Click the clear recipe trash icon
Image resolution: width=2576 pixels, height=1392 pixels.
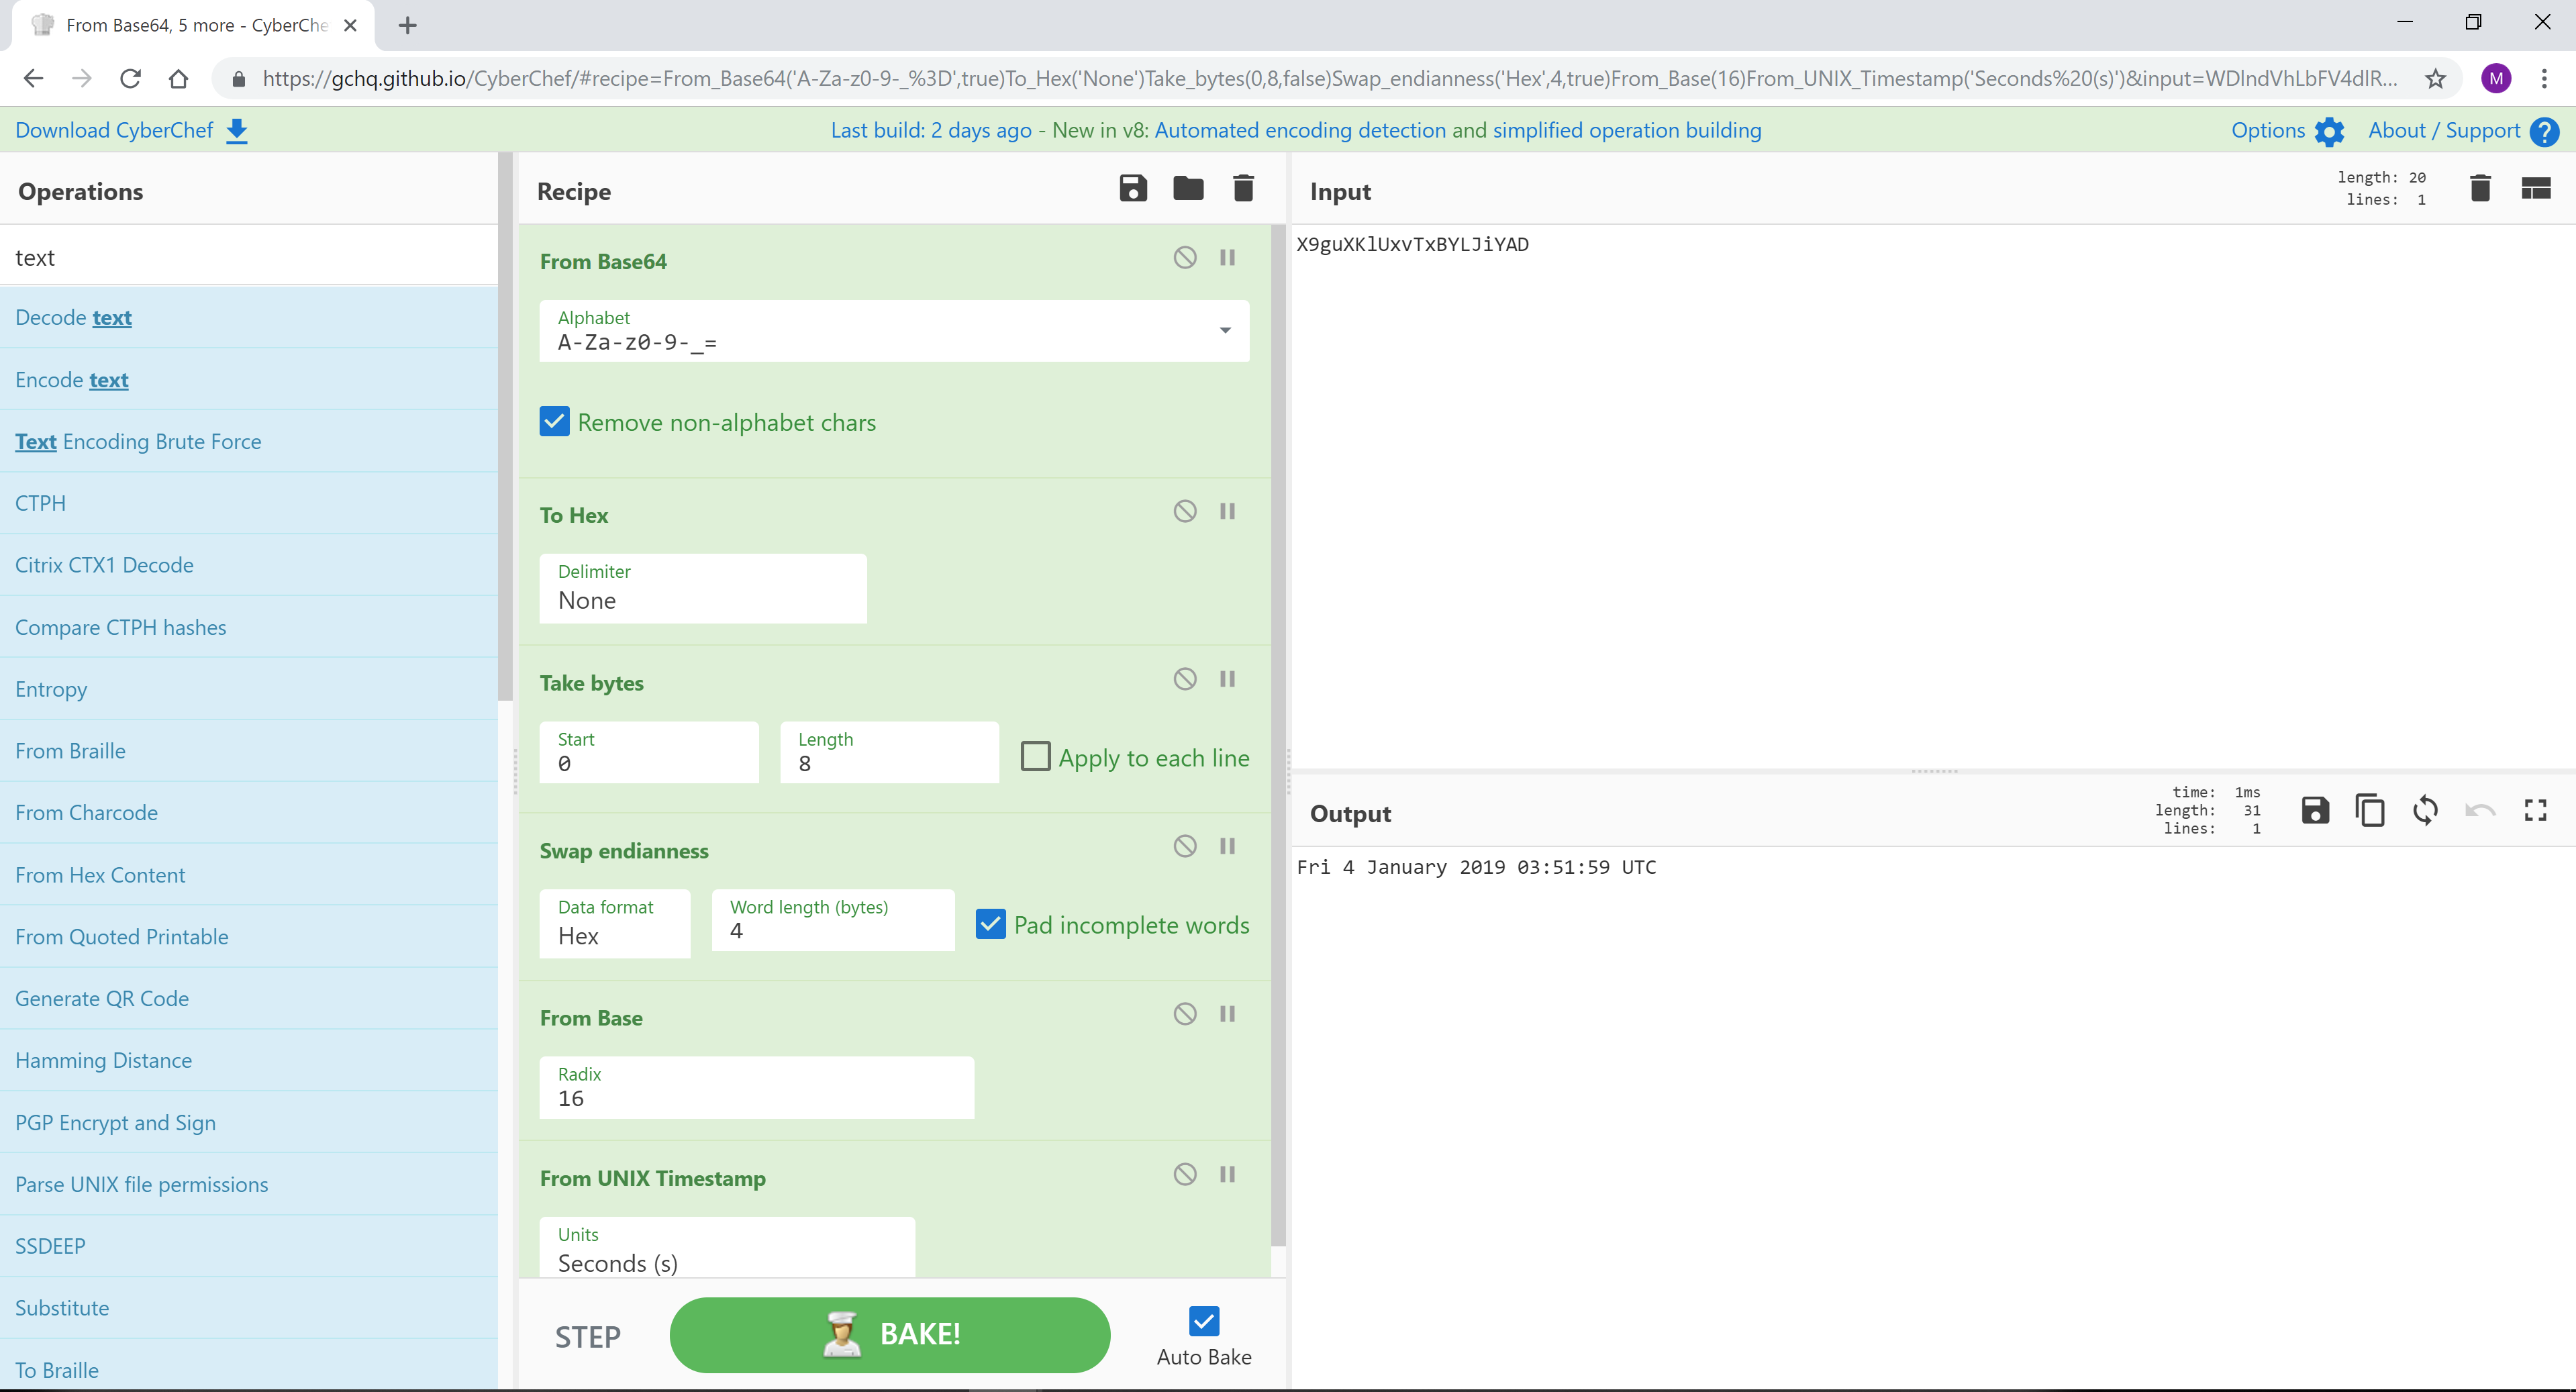point(1244,191)
